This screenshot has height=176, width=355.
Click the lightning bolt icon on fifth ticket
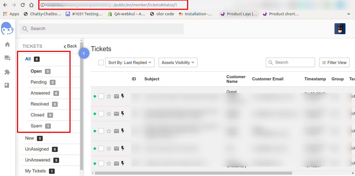click(123, 163)
